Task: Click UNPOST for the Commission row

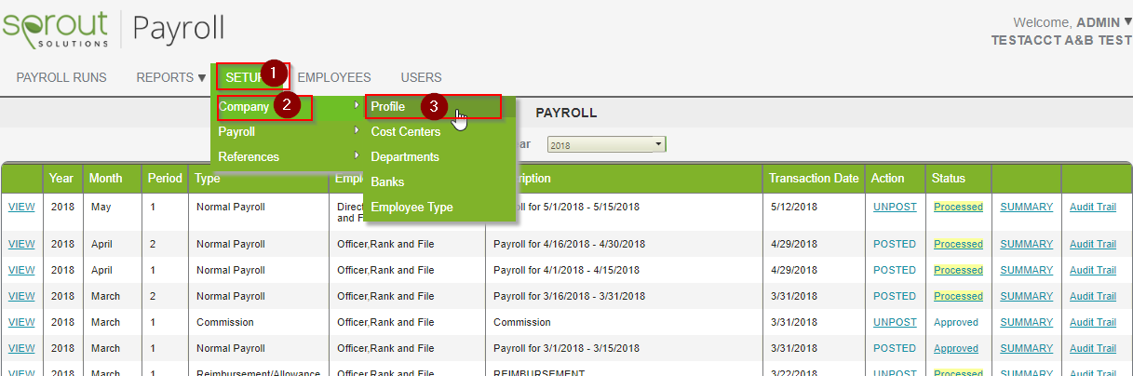Action: coord(895,322)
